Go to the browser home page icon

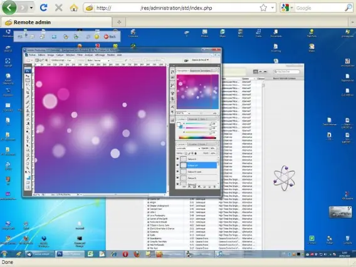[74, 8]
